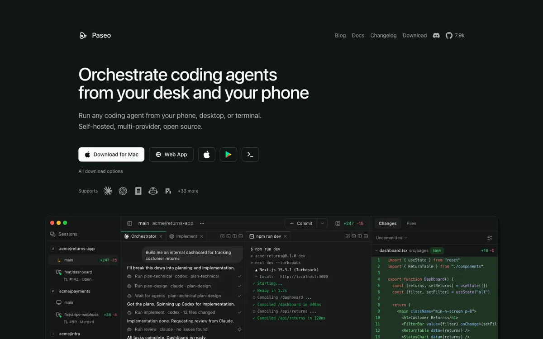Click the Web App button

click(x=171, y=155)
